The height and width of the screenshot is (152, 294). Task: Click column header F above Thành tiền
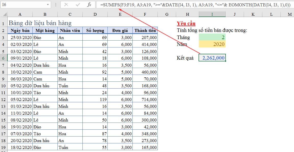click(145, 14)
